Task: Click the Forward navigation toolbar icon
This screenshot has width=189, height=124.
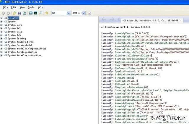Action: (x=8, y=13)
